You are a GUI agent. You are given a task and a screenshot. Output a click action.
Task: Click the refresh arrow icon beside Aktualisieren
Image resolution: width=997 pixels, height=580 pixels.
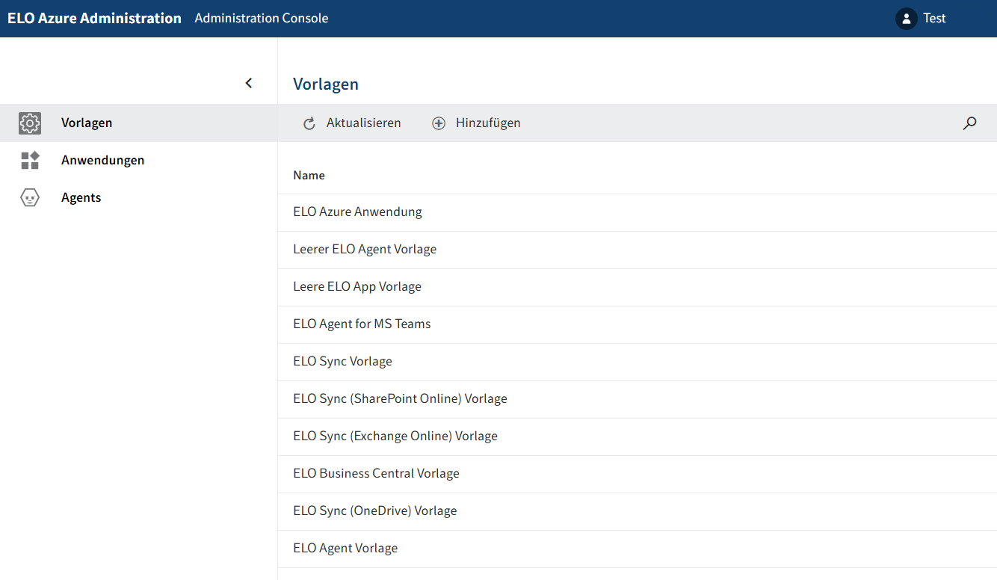point(309,123)
